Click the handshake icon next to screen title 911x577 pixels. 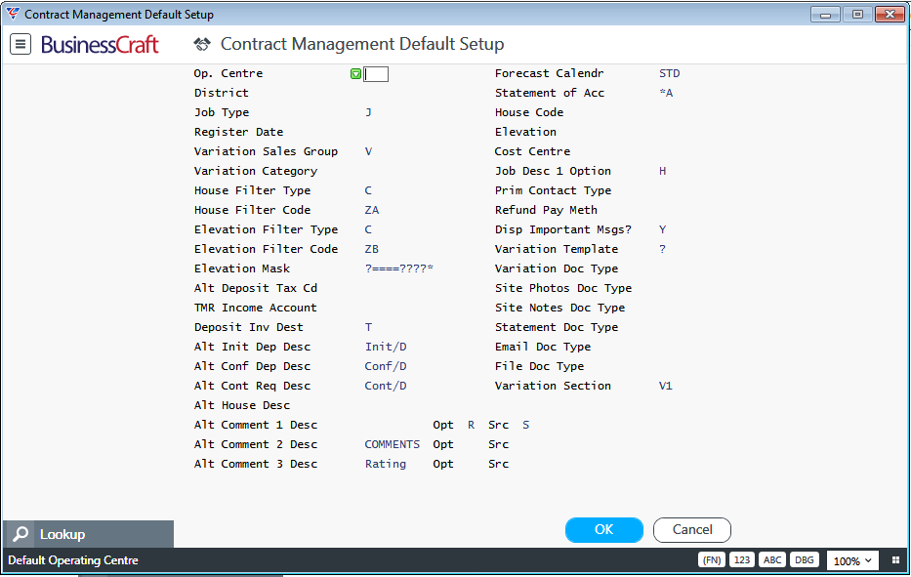pos(201,44)
